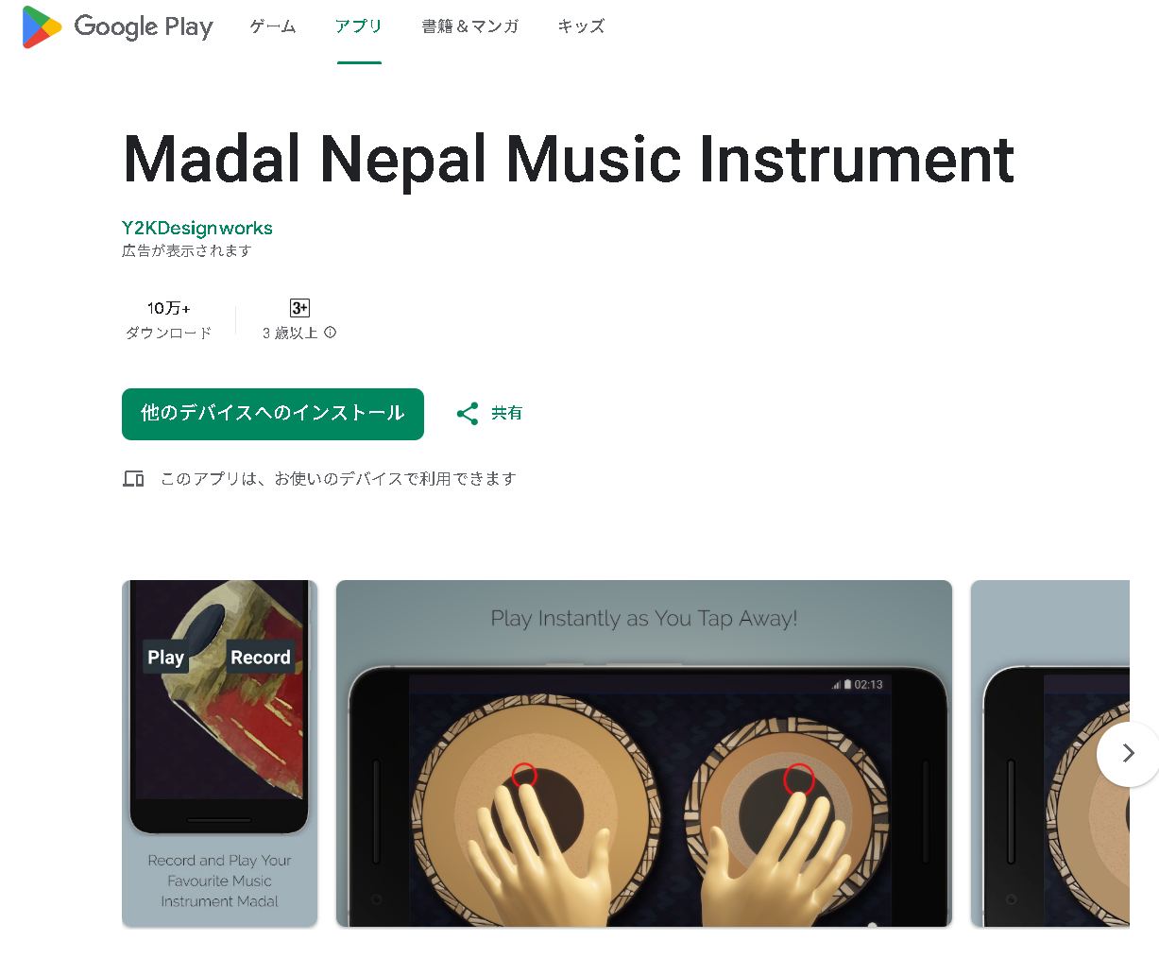Viewport: 1159px width, 958px height.
Task: Switch to the 書籍＆マンガ tab
Action: [470, 26]
